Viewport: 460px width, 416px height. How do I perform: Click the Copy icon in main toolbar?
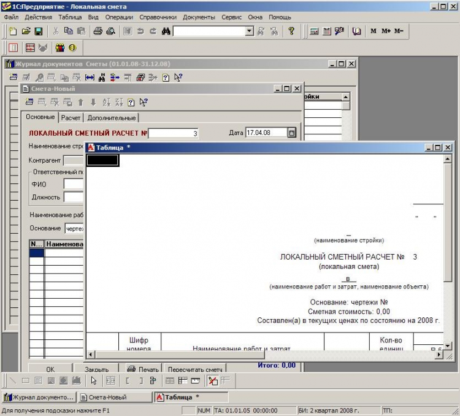click(68, 31)
